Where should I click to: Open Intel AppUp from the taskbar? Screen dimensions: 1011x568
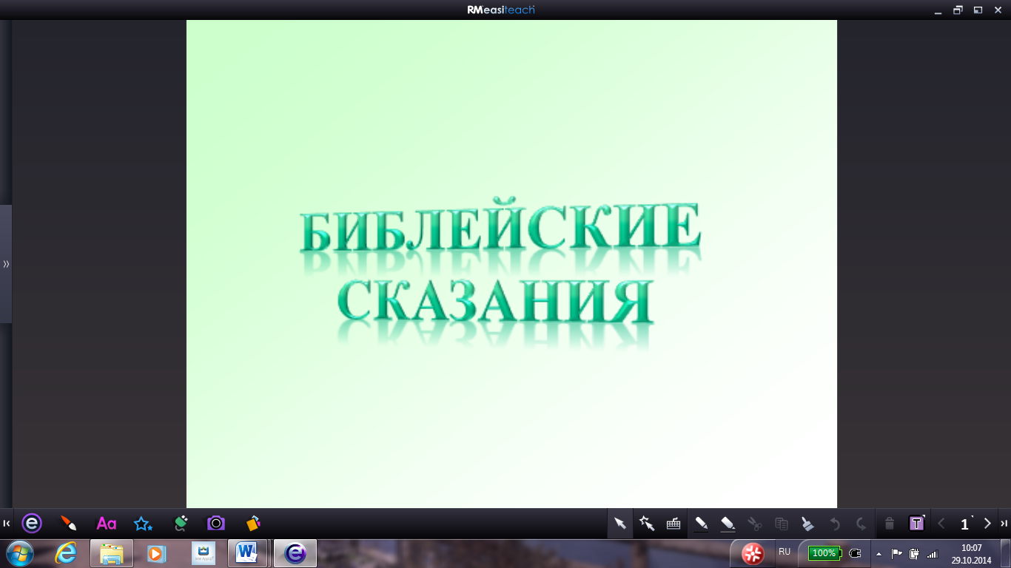click(x=204, y=552)
